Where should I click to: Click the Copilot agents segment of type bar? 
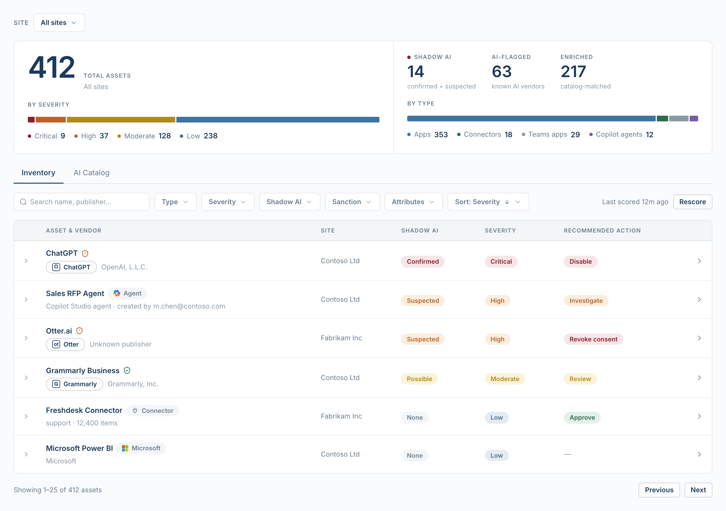pos(694,119)
